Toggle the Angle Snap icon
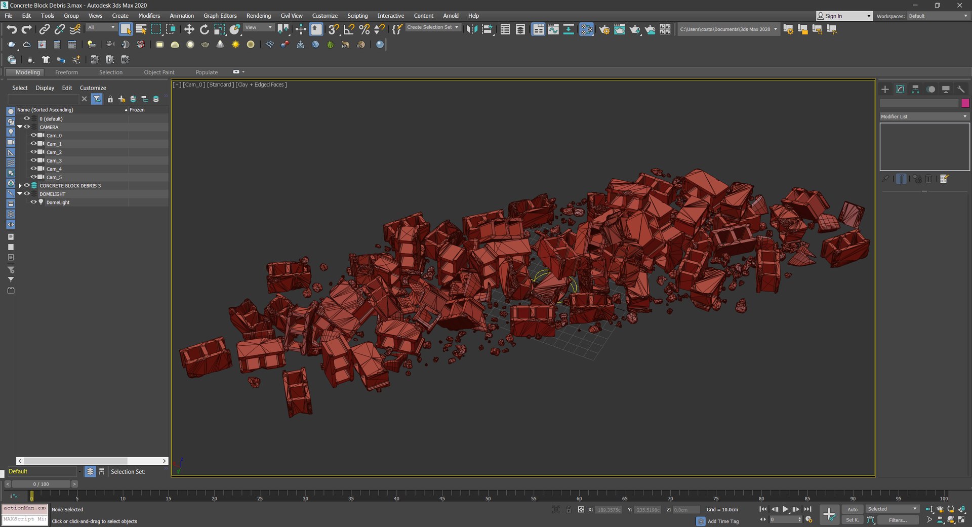This screenshot has width=972, height=527. pos(349,29)
